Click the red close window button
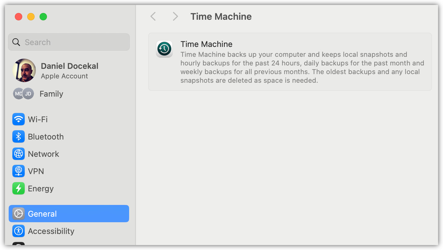 (x=19, y=17)
